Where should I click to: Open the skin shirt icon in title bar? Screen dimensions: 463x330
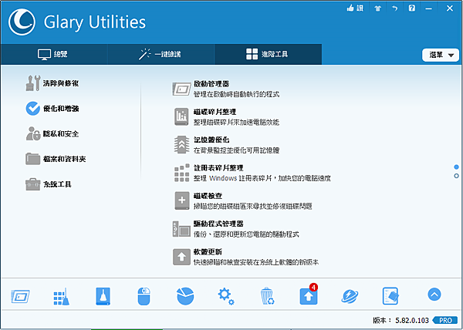377,8
